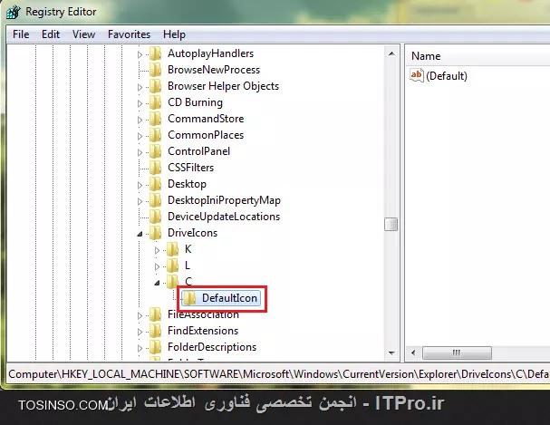Viewport: 550px width, 425px height.
Task: Click the Browser Helper Objects folder icon
Action: click(155, 86)
